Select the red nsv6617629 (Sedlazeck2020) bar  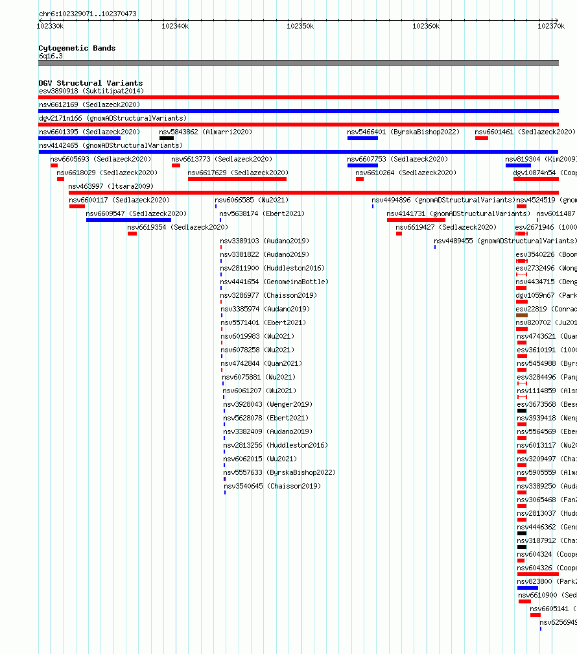(x=237, y=179)
